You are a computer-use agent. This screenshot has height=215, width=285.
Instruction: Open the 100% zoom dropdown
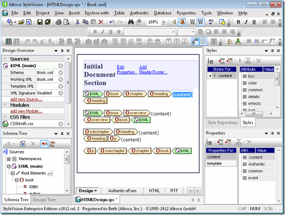pos(163,22)
